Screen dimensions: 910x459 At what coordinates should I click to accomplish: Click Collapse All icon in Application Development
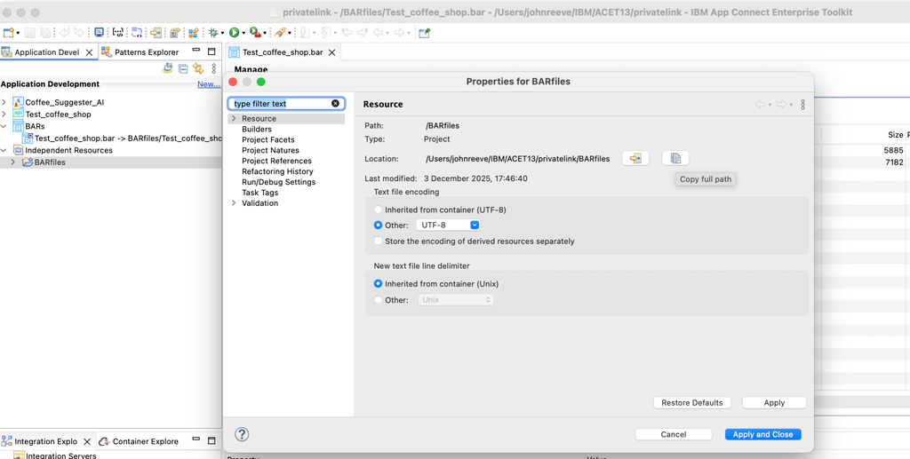183,68
